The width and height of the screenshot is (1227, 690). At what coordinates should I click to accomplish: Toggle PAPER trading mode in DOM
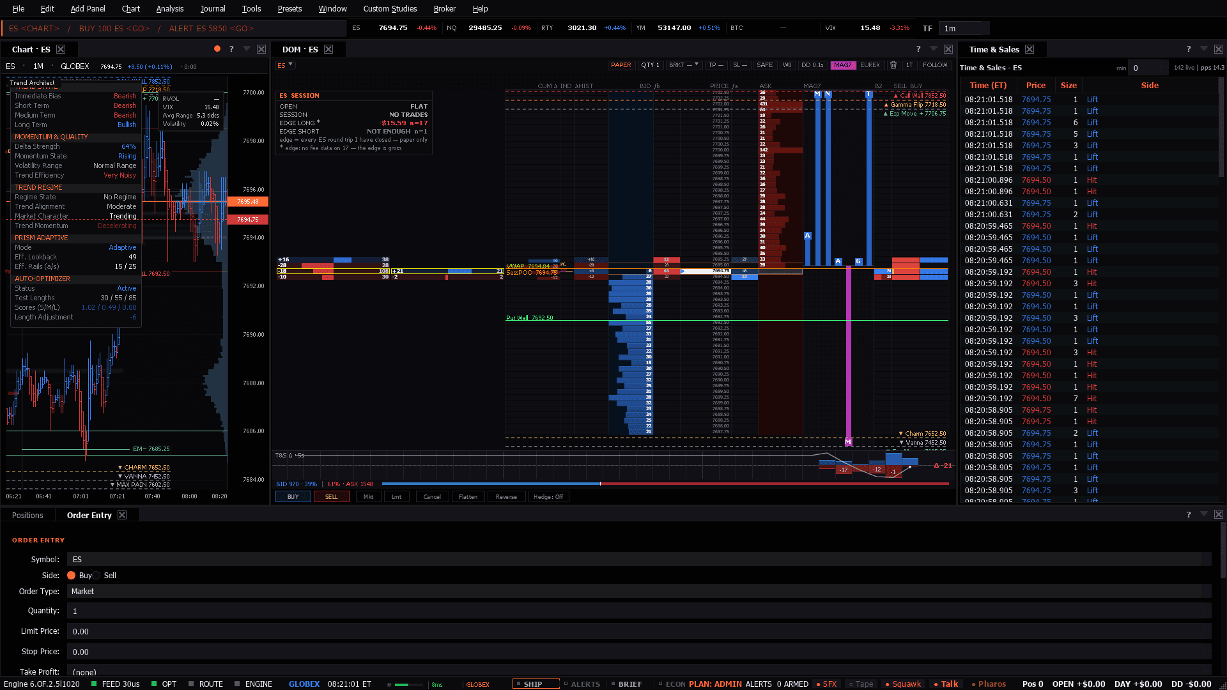(621, 65)
